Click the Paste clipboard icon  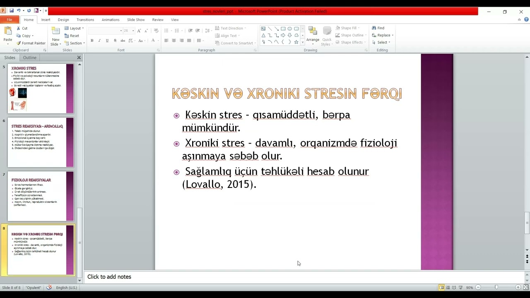pyautogui.click(x=8, y=31)
